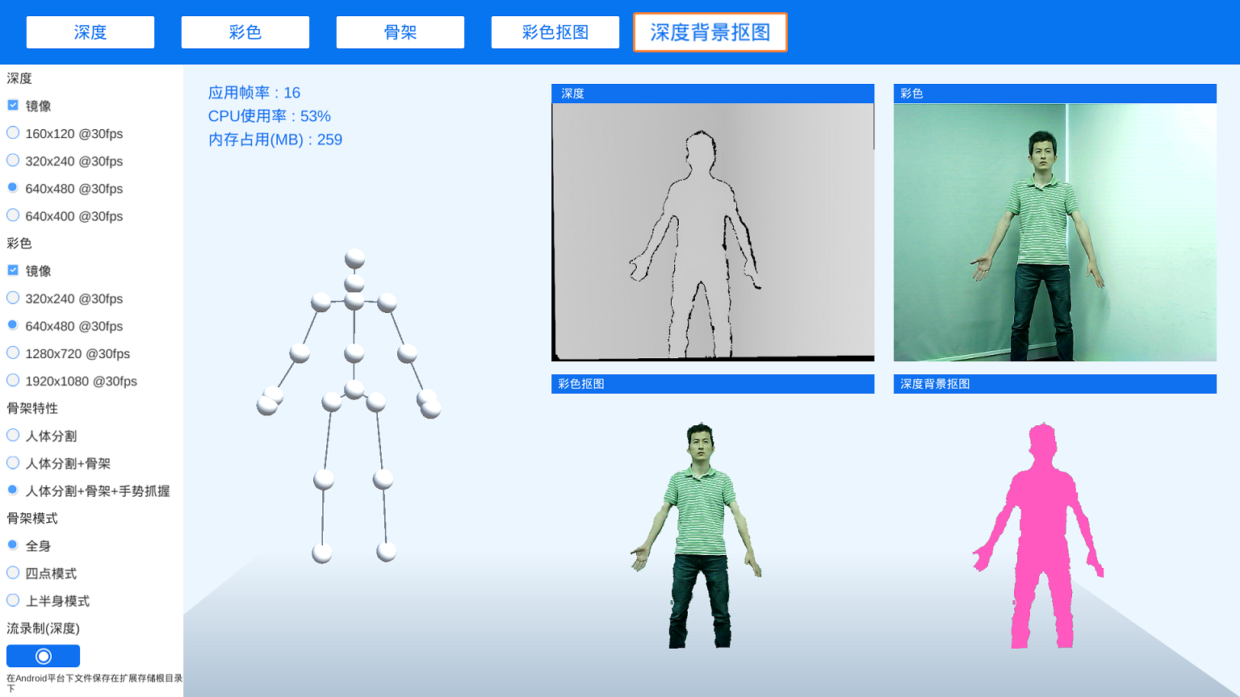Select depth resolution 320x240 @30fps
Image resolution: width=1240 pixels, height=697 pixels.
click(x=13, y=160)
